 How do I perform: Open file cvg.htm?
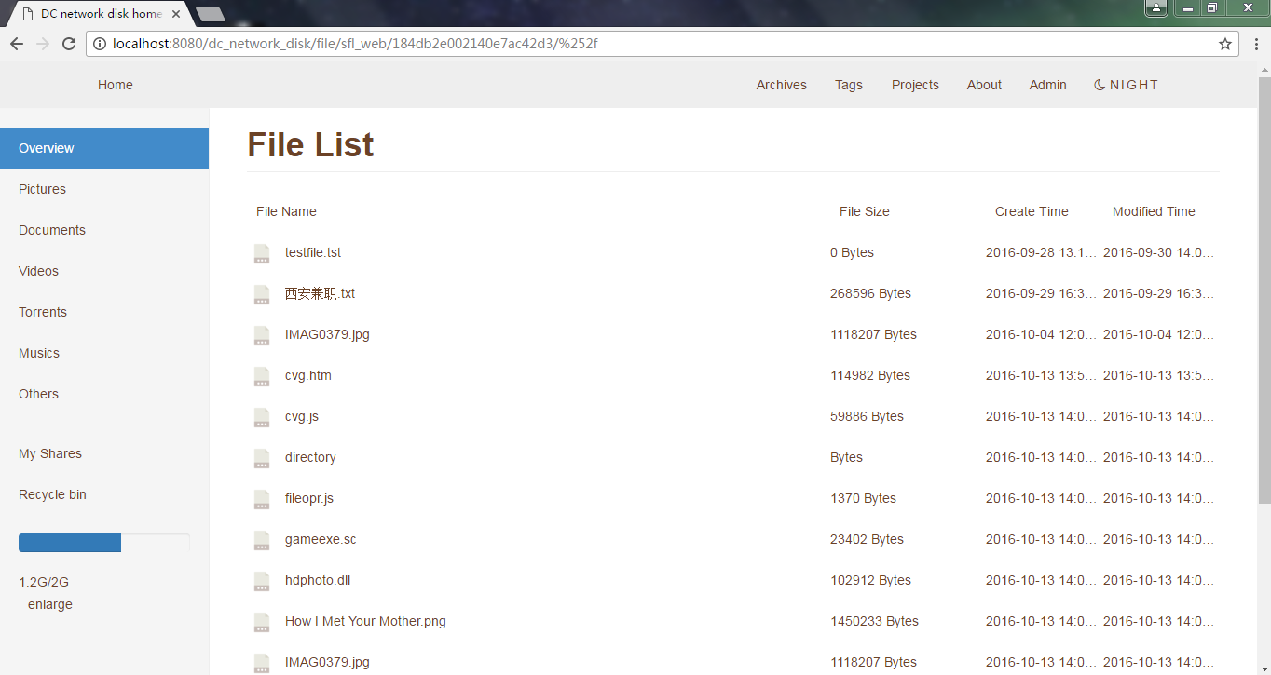click(x=308, y=375)
